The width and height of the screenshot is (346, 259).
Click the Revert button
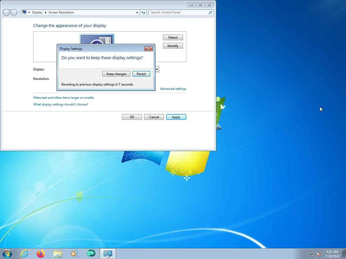pyautogui.click(x=141, y=74)
